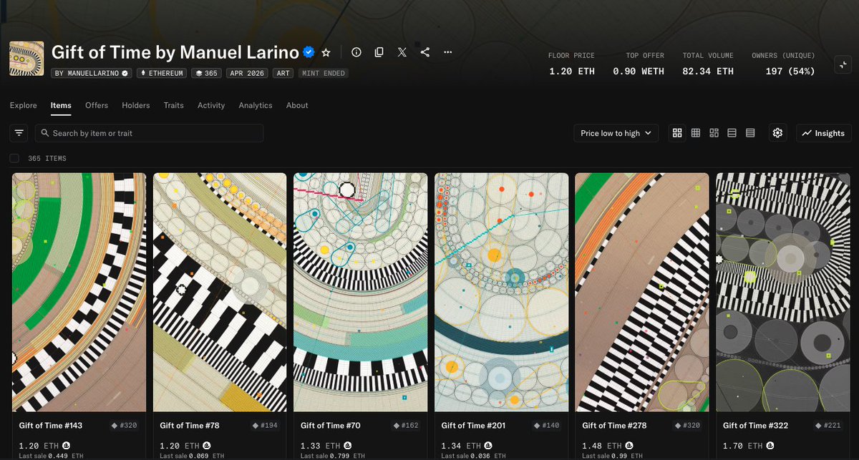The height and width of the screenshot is (460, 859).
Task: Click OpenSea badge on Gift of Time #70 price
Action: point(349,446)
